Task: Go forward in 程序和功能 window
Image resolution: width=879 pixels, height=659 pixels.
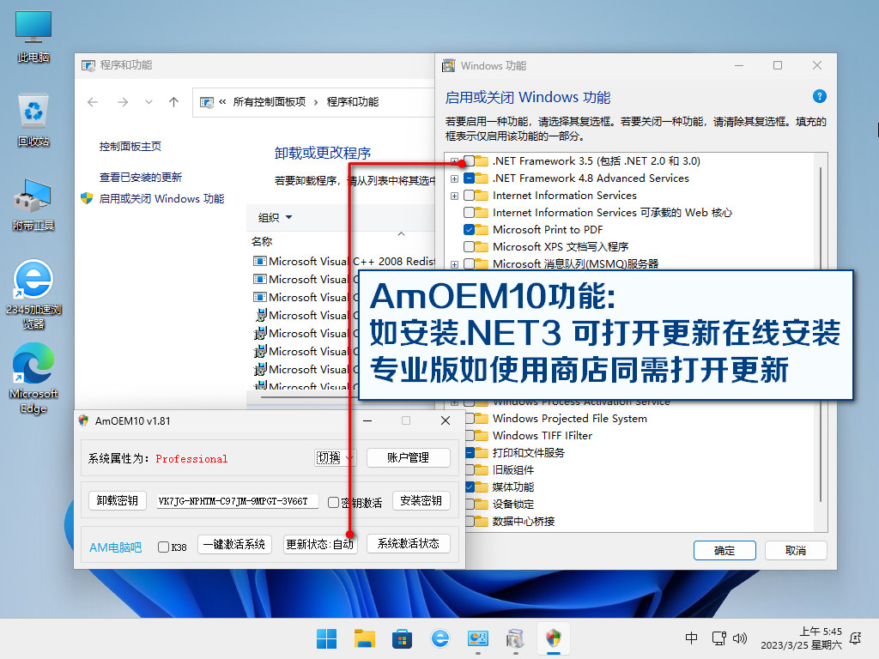Action: coord(123,102)
